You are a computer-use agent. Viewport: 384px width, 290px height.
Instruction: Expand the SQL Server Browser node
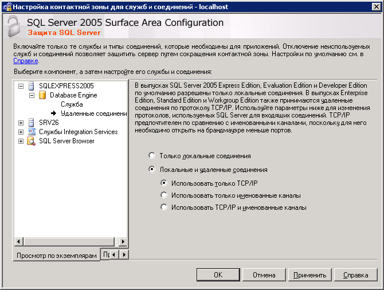21,142
